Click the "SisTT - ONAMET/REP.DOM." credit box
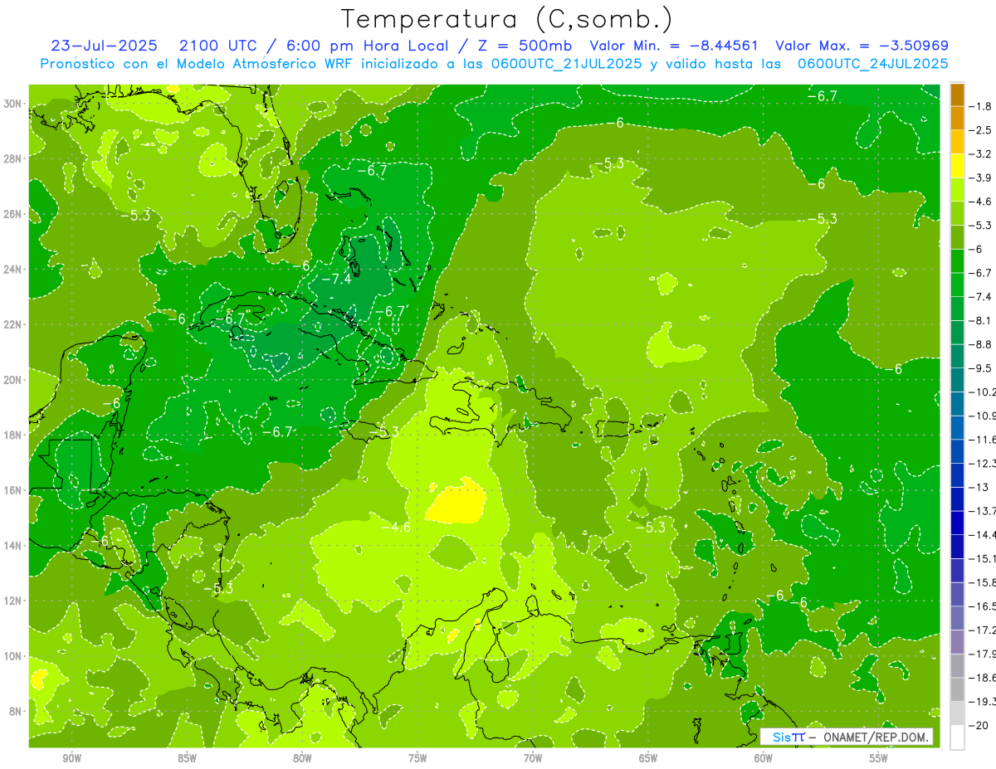The width and height of the screenshot is (996, 769). [847, 737]
